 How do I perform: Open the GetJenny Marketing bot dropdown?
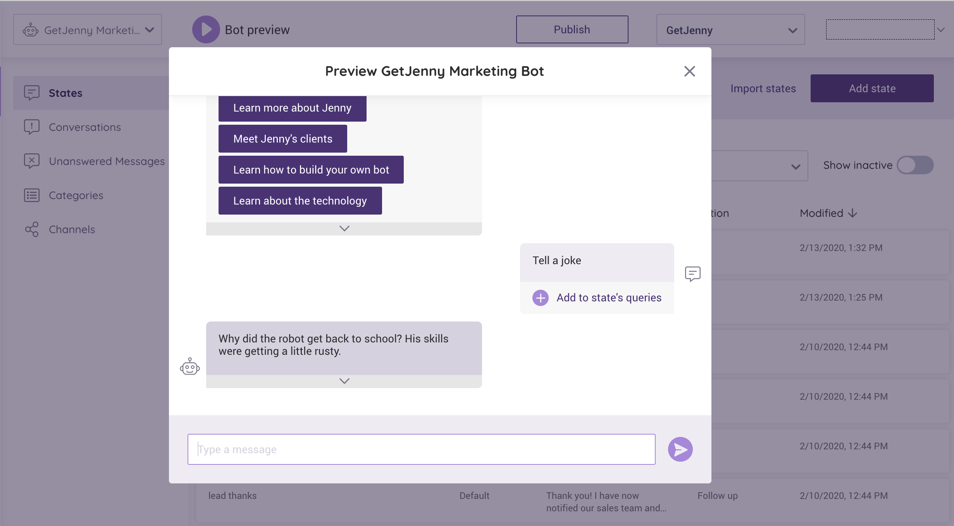[x=88, y=29]
